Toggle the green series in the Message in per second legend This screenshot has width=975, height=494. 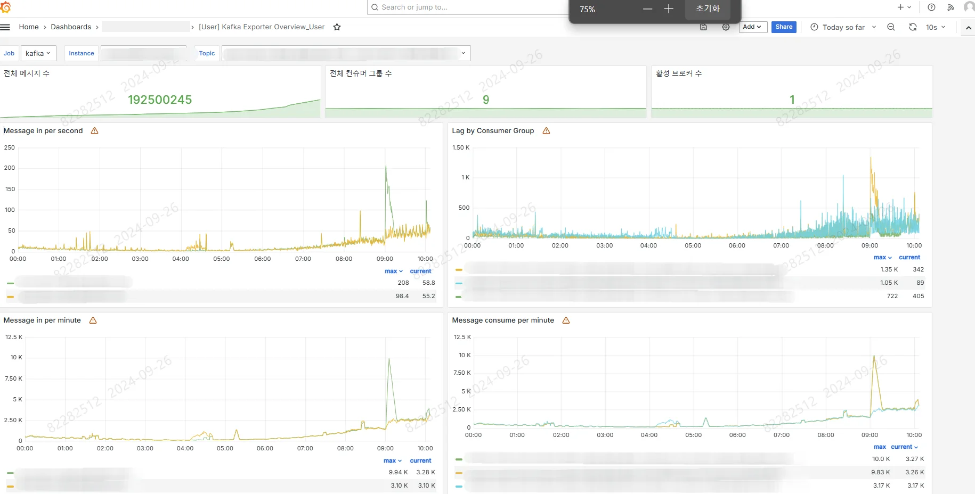[x=10, y=283]
